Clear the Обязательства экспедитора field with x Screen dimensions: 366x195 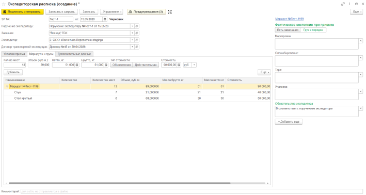[x=361, y=108]
